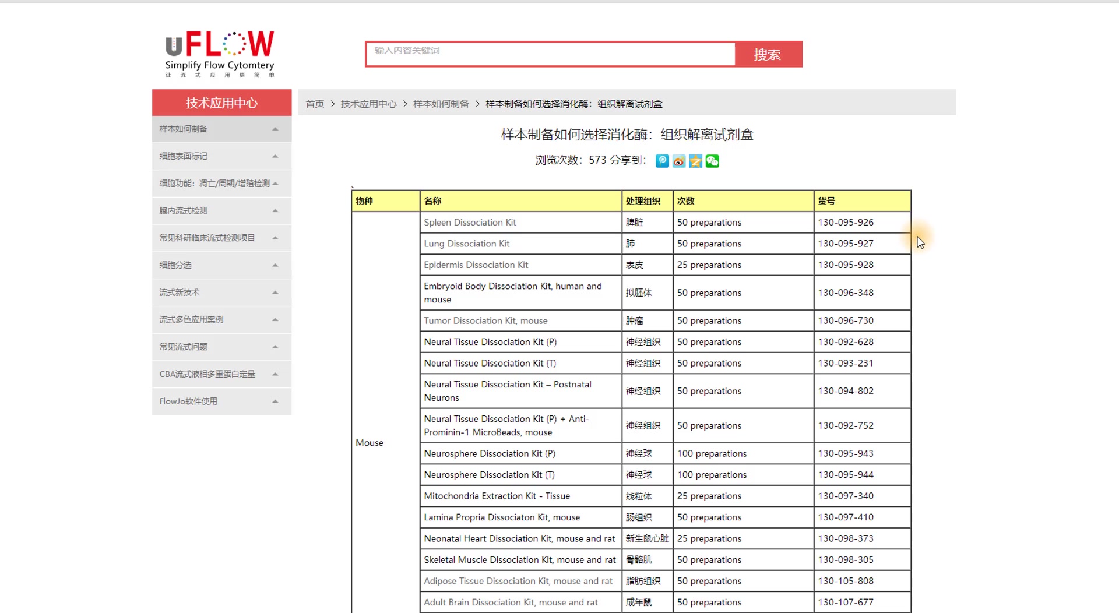The image size is (1119, 613).
Task: Toggle the 胞内流式检测 arrow in the sidebar
Action: click(275, 210)
